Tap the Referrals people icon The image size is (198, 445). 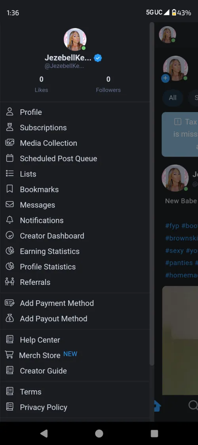coord(10,282)
